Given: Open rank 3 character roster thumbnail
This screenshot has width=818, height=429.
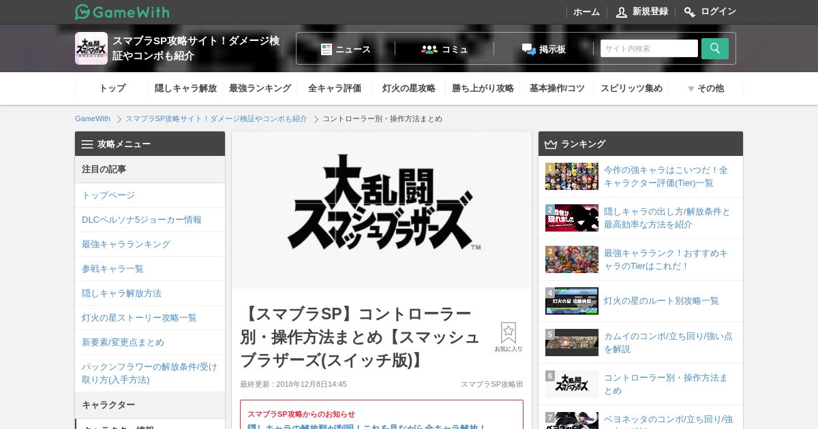Looking at the screenshot, I should pyautogui.click(x=572, y=259).
